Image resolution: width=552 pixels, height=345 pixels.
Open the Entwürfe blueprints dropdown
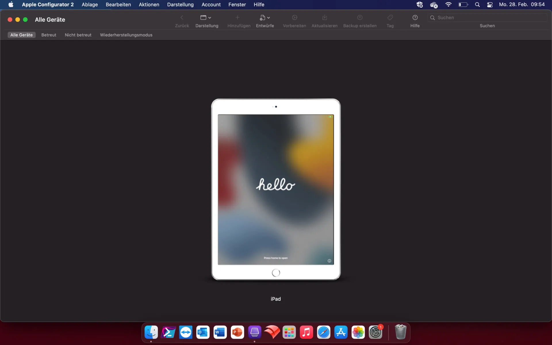(x=265, y=18)
